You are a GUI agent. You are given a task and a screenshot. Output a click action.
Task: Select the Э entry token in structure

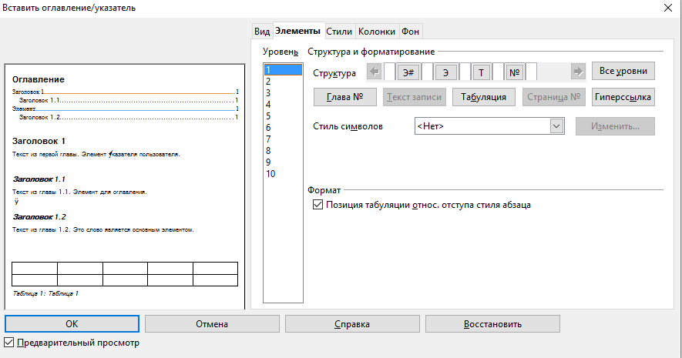[445, 72]
